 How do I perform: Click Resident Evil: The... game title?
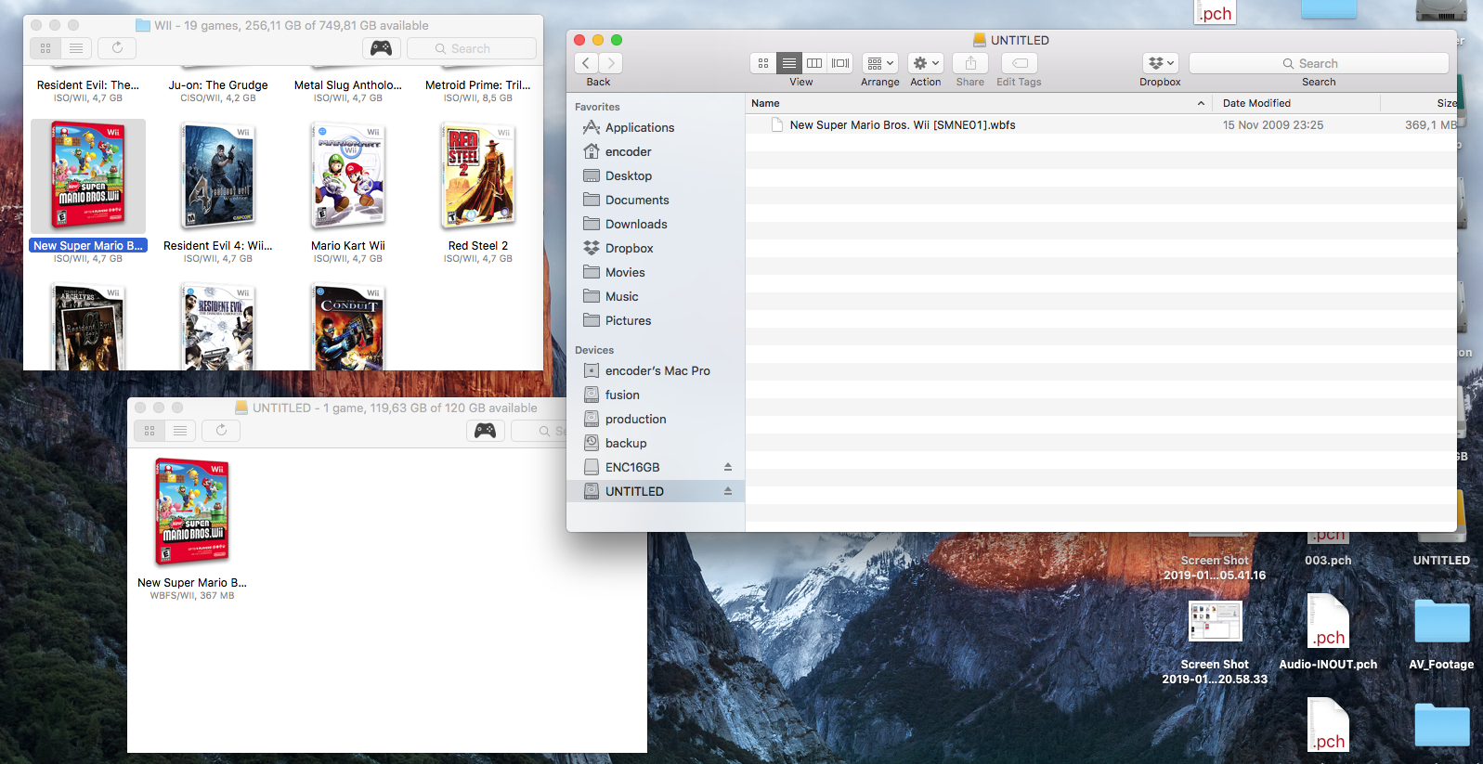pos(88,84)
